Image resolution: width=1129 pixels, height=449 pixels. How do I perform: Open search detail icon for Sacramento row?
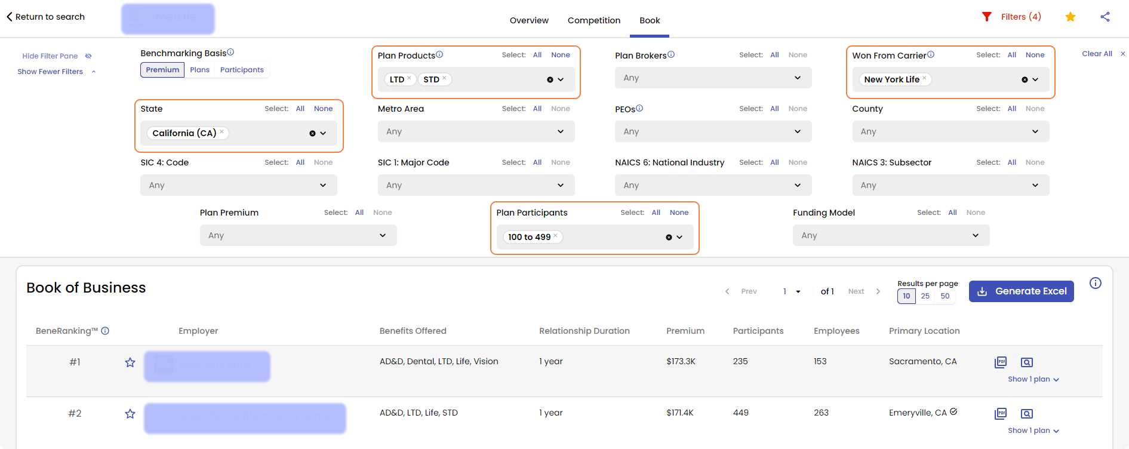(x=1027, y=362)
